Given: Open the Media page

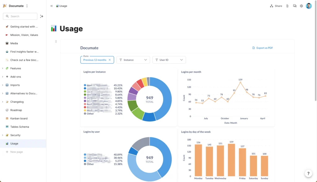Looking at the screenshot, I should click(14, 43).
